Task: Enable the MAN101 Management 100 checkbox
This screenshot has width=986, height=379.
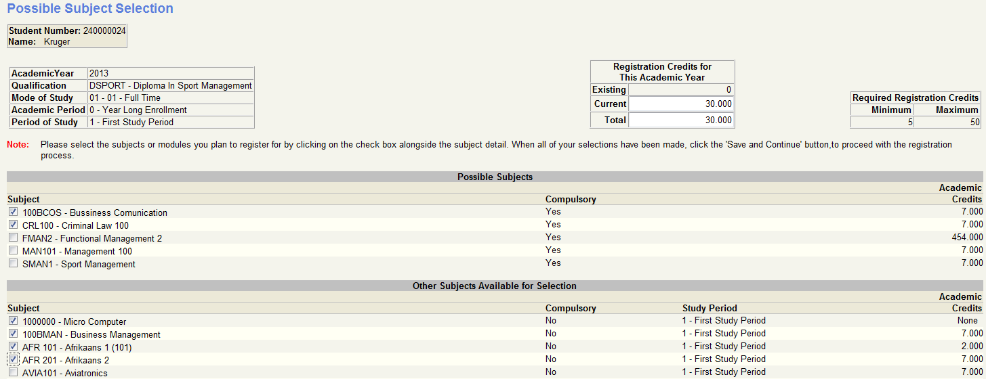Action: point(13,250)
